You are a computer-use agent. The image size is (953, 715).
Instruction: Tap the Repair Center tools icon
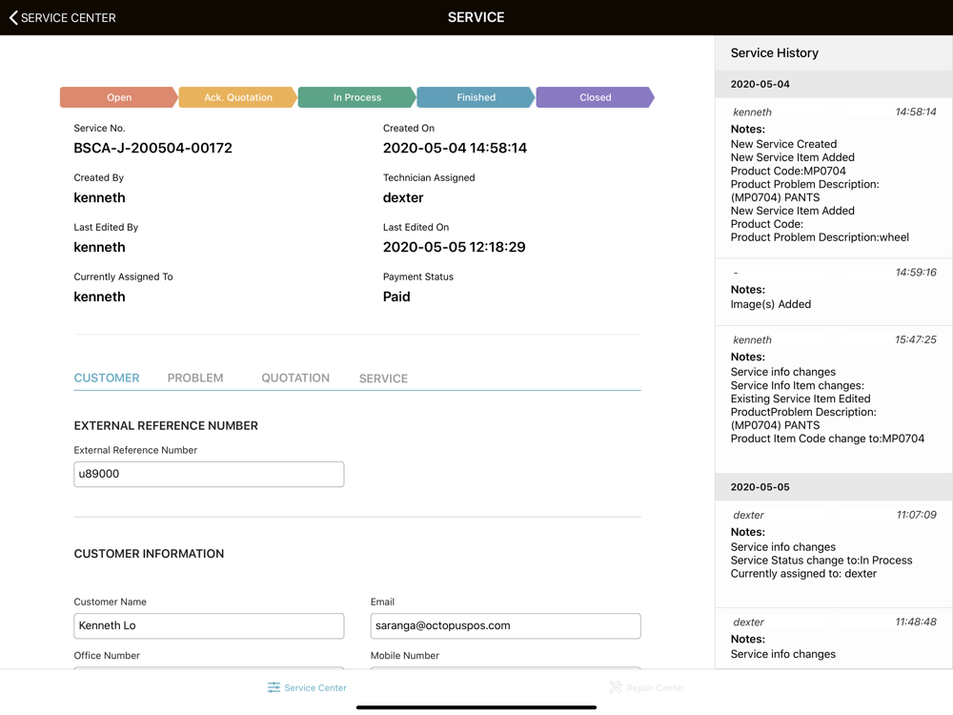tap(616, 687)
